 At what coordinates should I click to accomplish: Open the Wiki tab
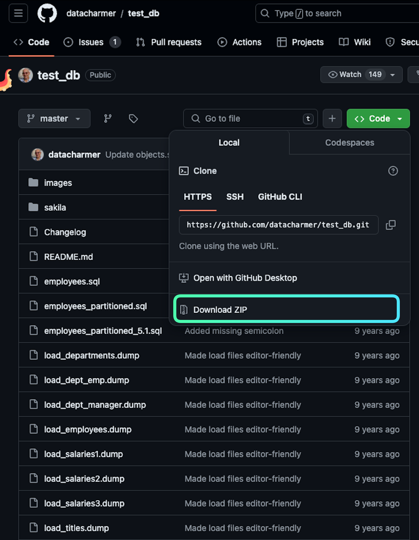(355, 42)
